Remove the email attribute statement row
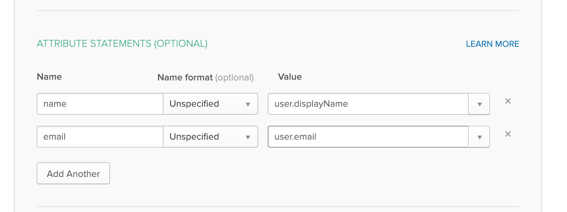 [508, 134]
